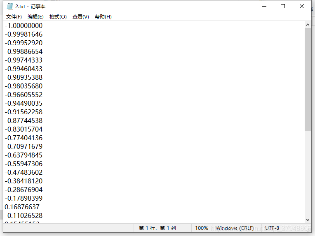Click the line -0.87744538
The width and height of the screenshot is (315, 236).
(x=24, y=120)
